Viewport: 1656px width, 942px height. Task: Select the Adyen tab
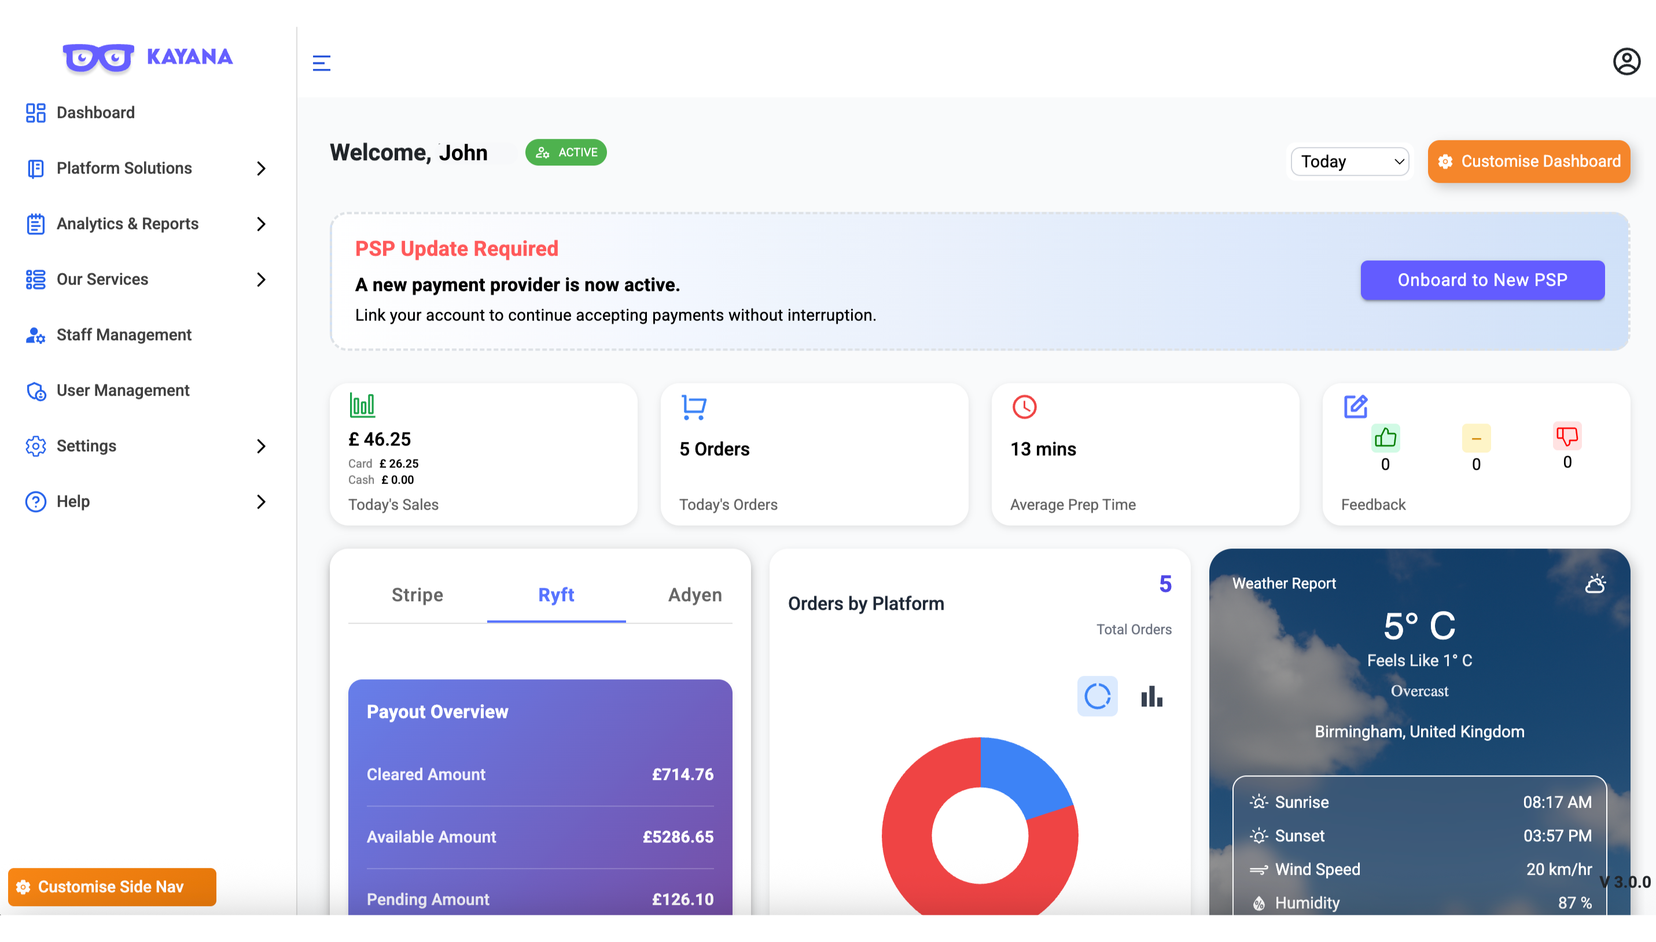(x=695, y=595)
